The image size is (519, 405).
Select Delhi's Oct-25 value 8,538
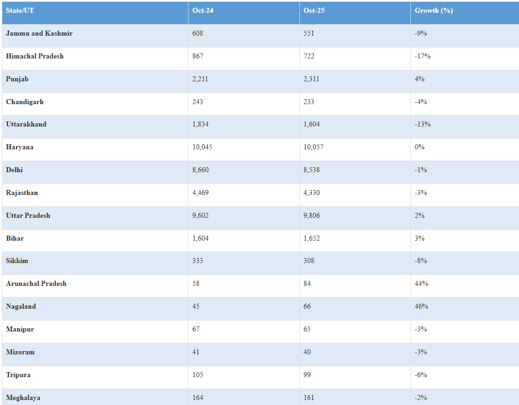coord(311,170)
